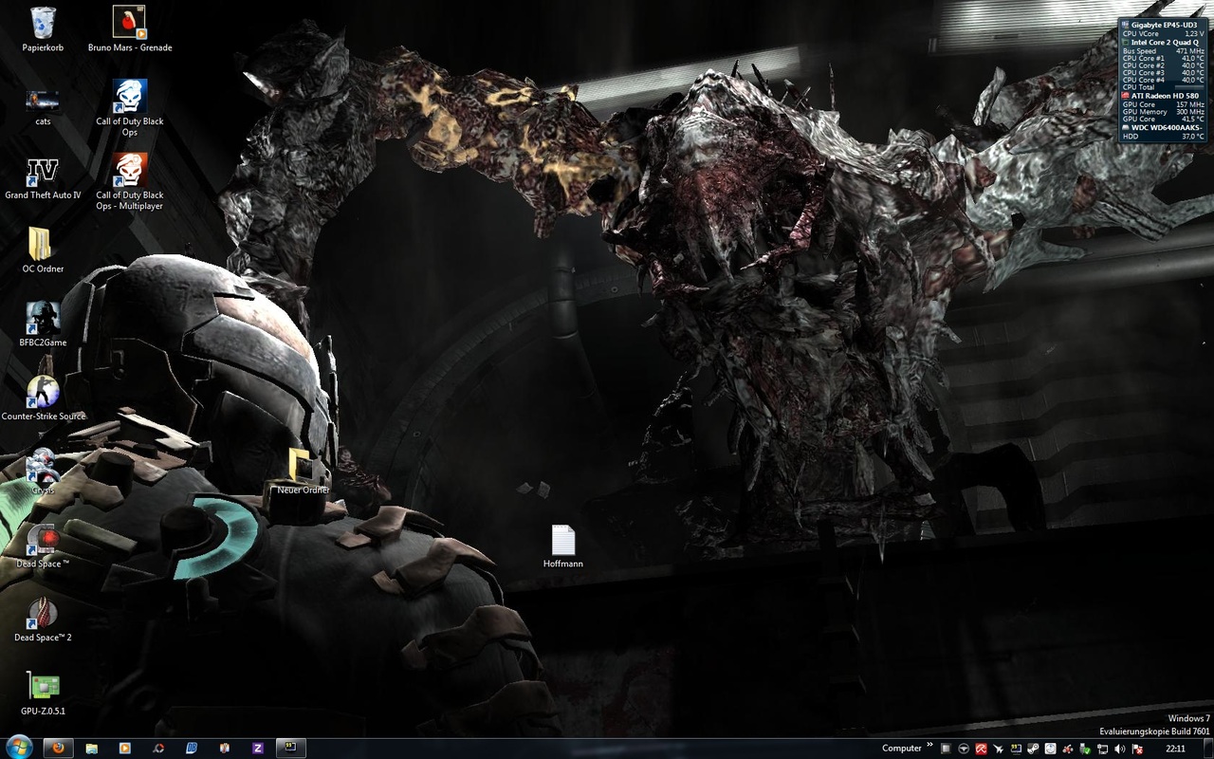The width and height of the screenshot is (1214, 759).
Task: Open the Bruno Mars - Grenade media file
Action: (x=130, y=28)
